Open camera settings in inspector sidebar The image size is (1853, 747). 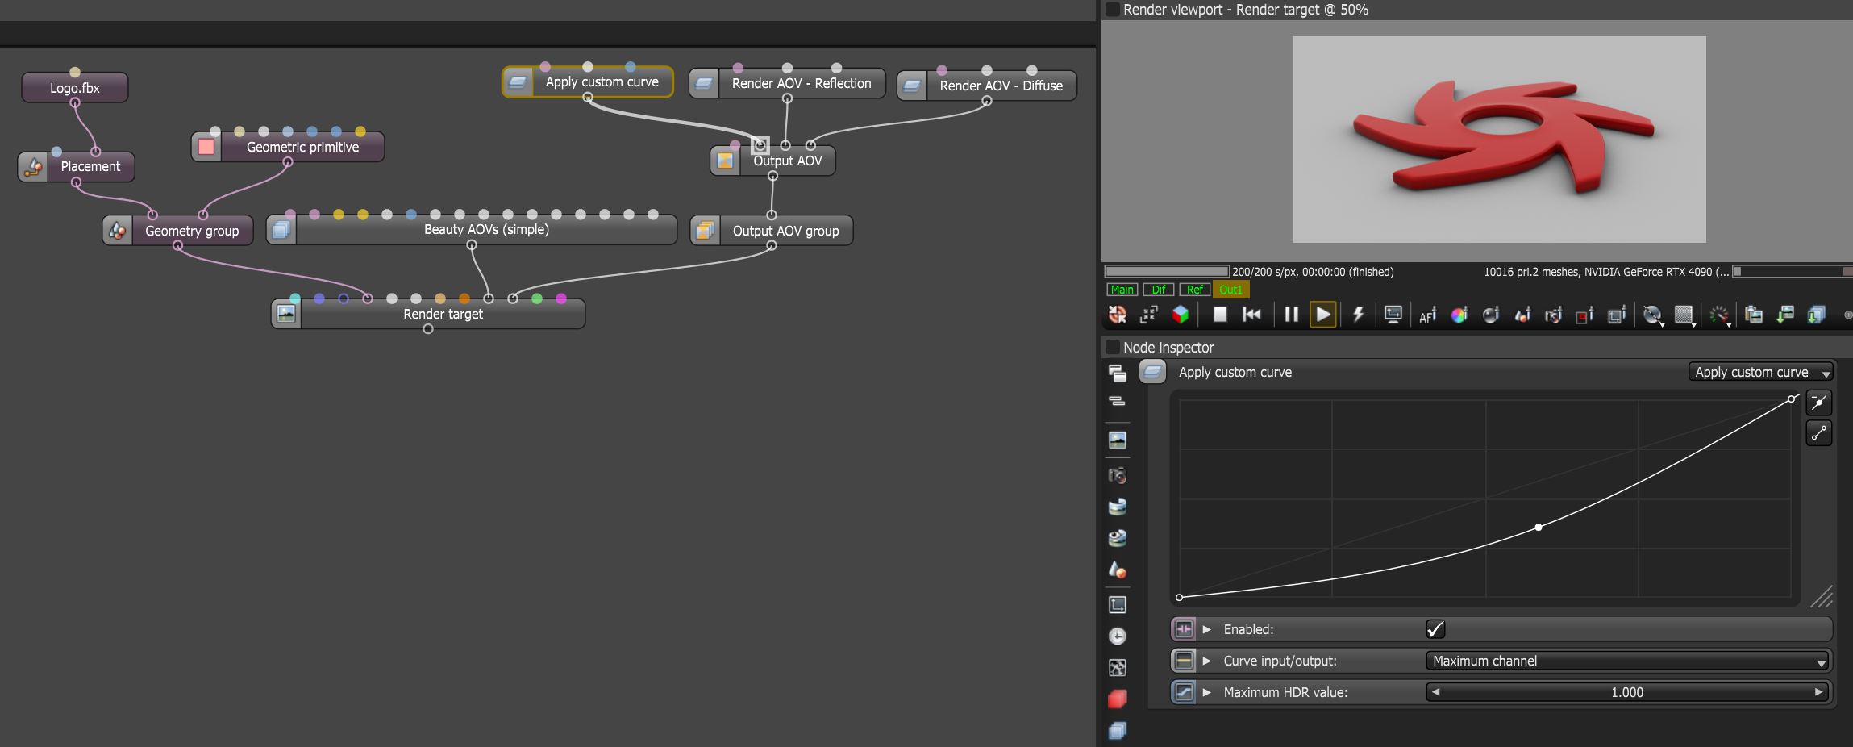coord(1118,475)
